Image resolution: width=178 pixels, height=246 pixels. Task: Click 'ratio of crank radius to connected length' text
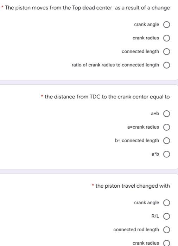115,65
